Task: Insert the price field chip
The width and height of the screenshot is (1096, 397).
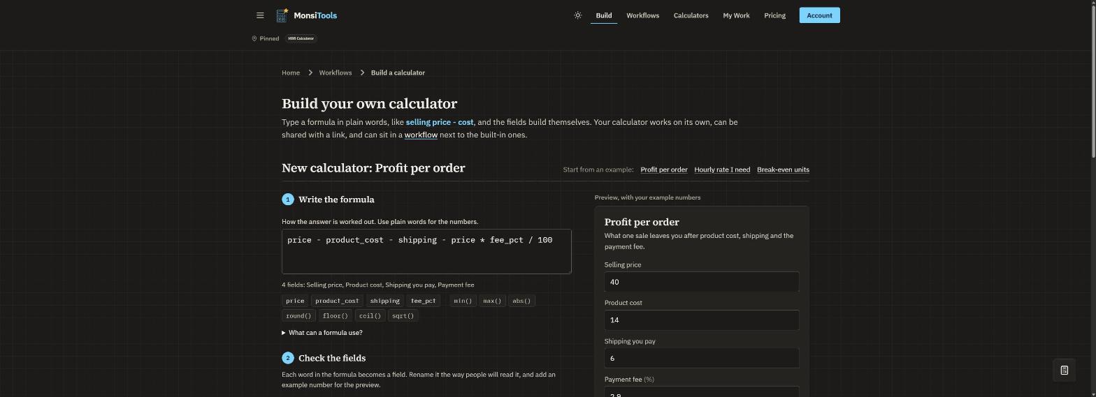Action: [x=295, y=301]
